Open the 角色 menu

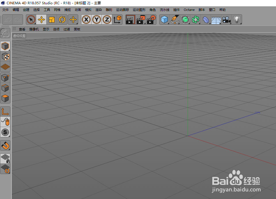pos(153,10)
